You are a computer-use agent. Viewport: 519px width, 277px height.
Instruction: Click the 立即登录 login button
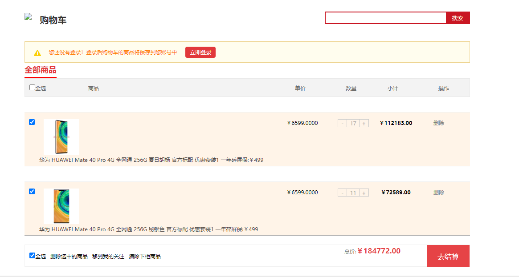click(x=200, y=52)
